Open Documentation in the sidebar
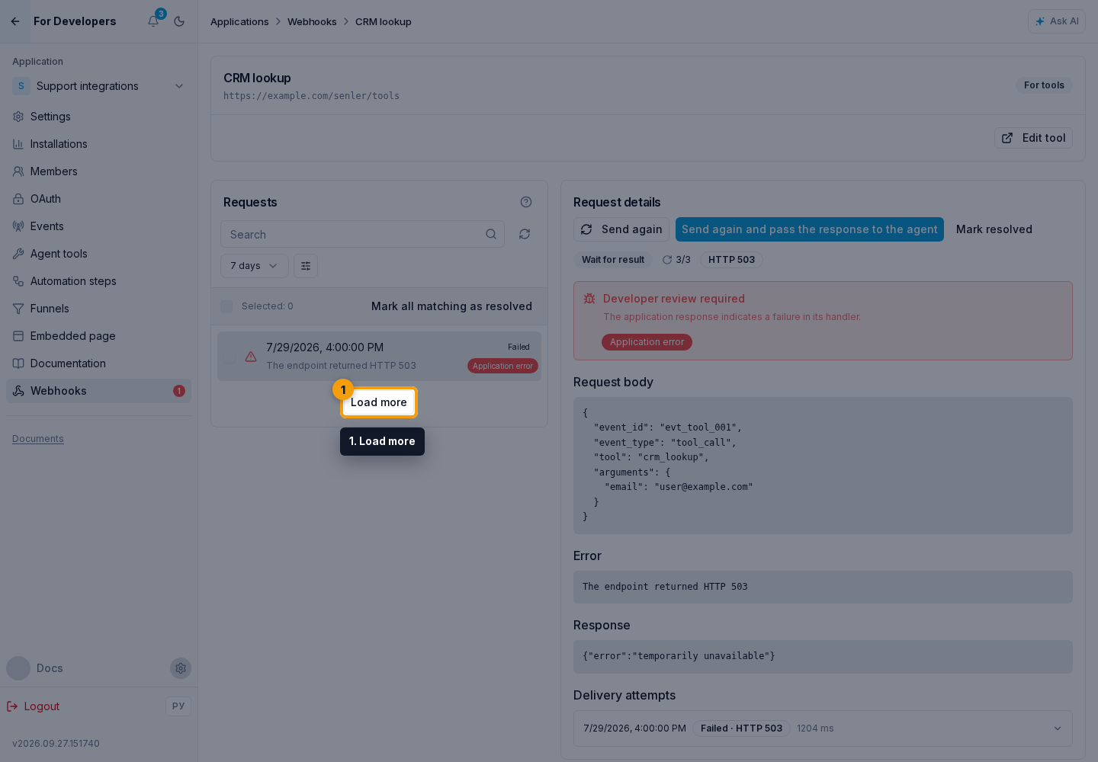1098x762 pixels. tap(99, 363)
